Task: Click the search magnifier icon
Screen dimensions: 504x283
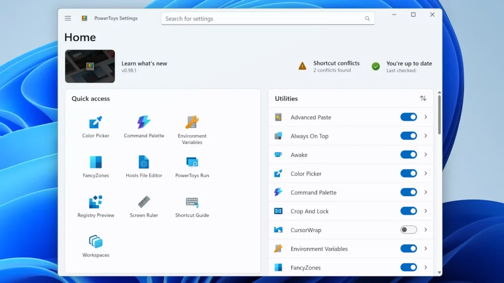Action: [x=367, y=19]
